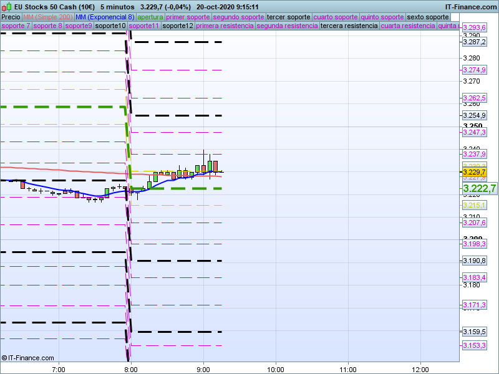The width and height of the screenshot is (499, 374).
Task: Click the 9:00 time axis label
Action: click(203, 370)
